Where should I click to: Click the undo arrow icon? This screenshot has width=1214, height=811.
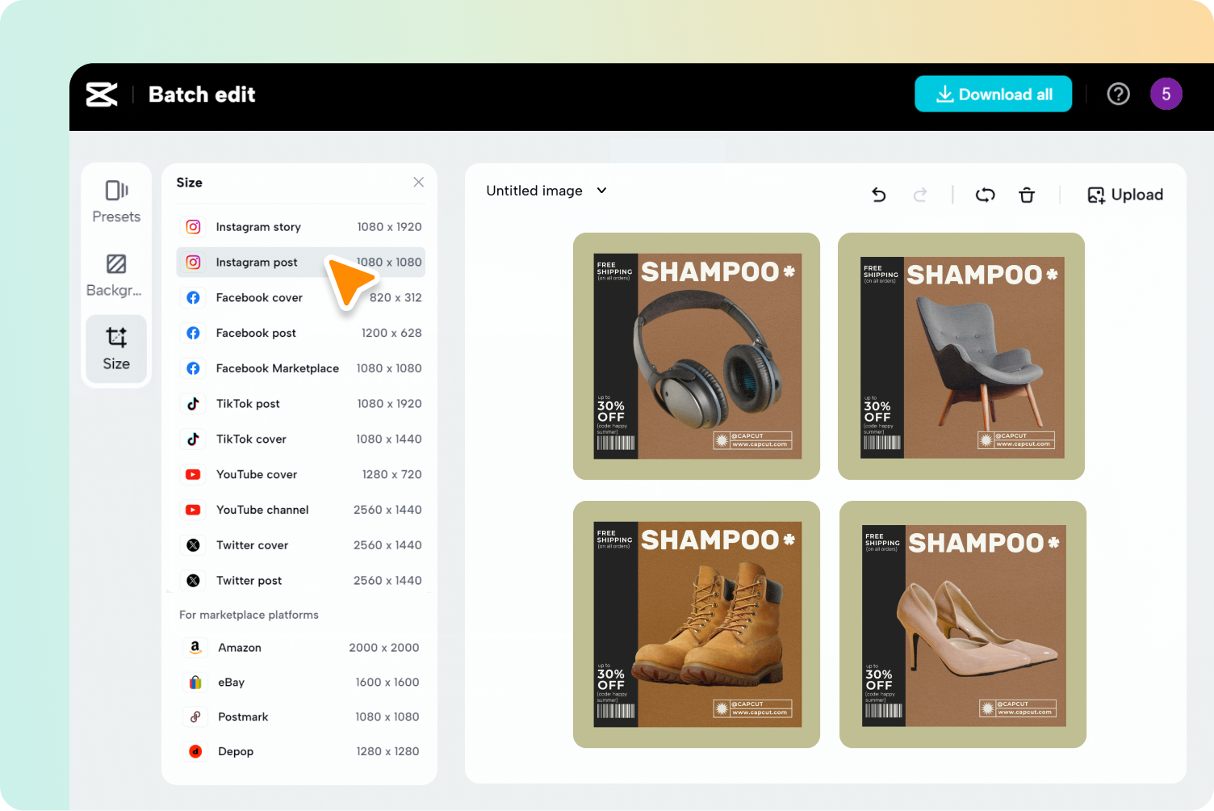pos(879,195)
